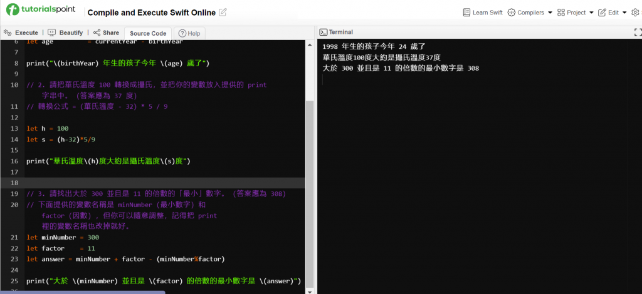The image size is (642, 294).
Task: Click the tutorialspoint logo
Action: (41, 9)
